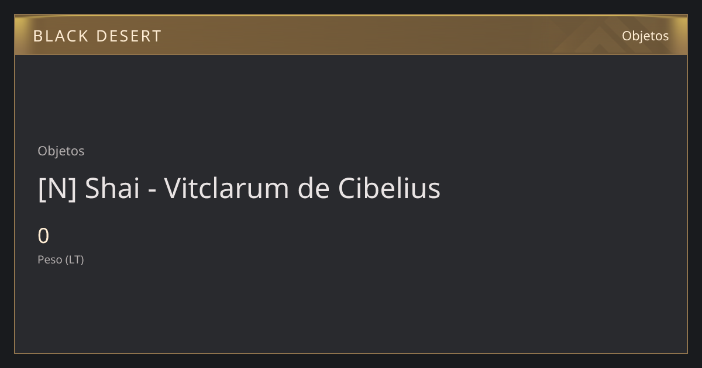Open the Objetos link in the header
This screenshot has width=702, height=368.
[x=645, y=36]
